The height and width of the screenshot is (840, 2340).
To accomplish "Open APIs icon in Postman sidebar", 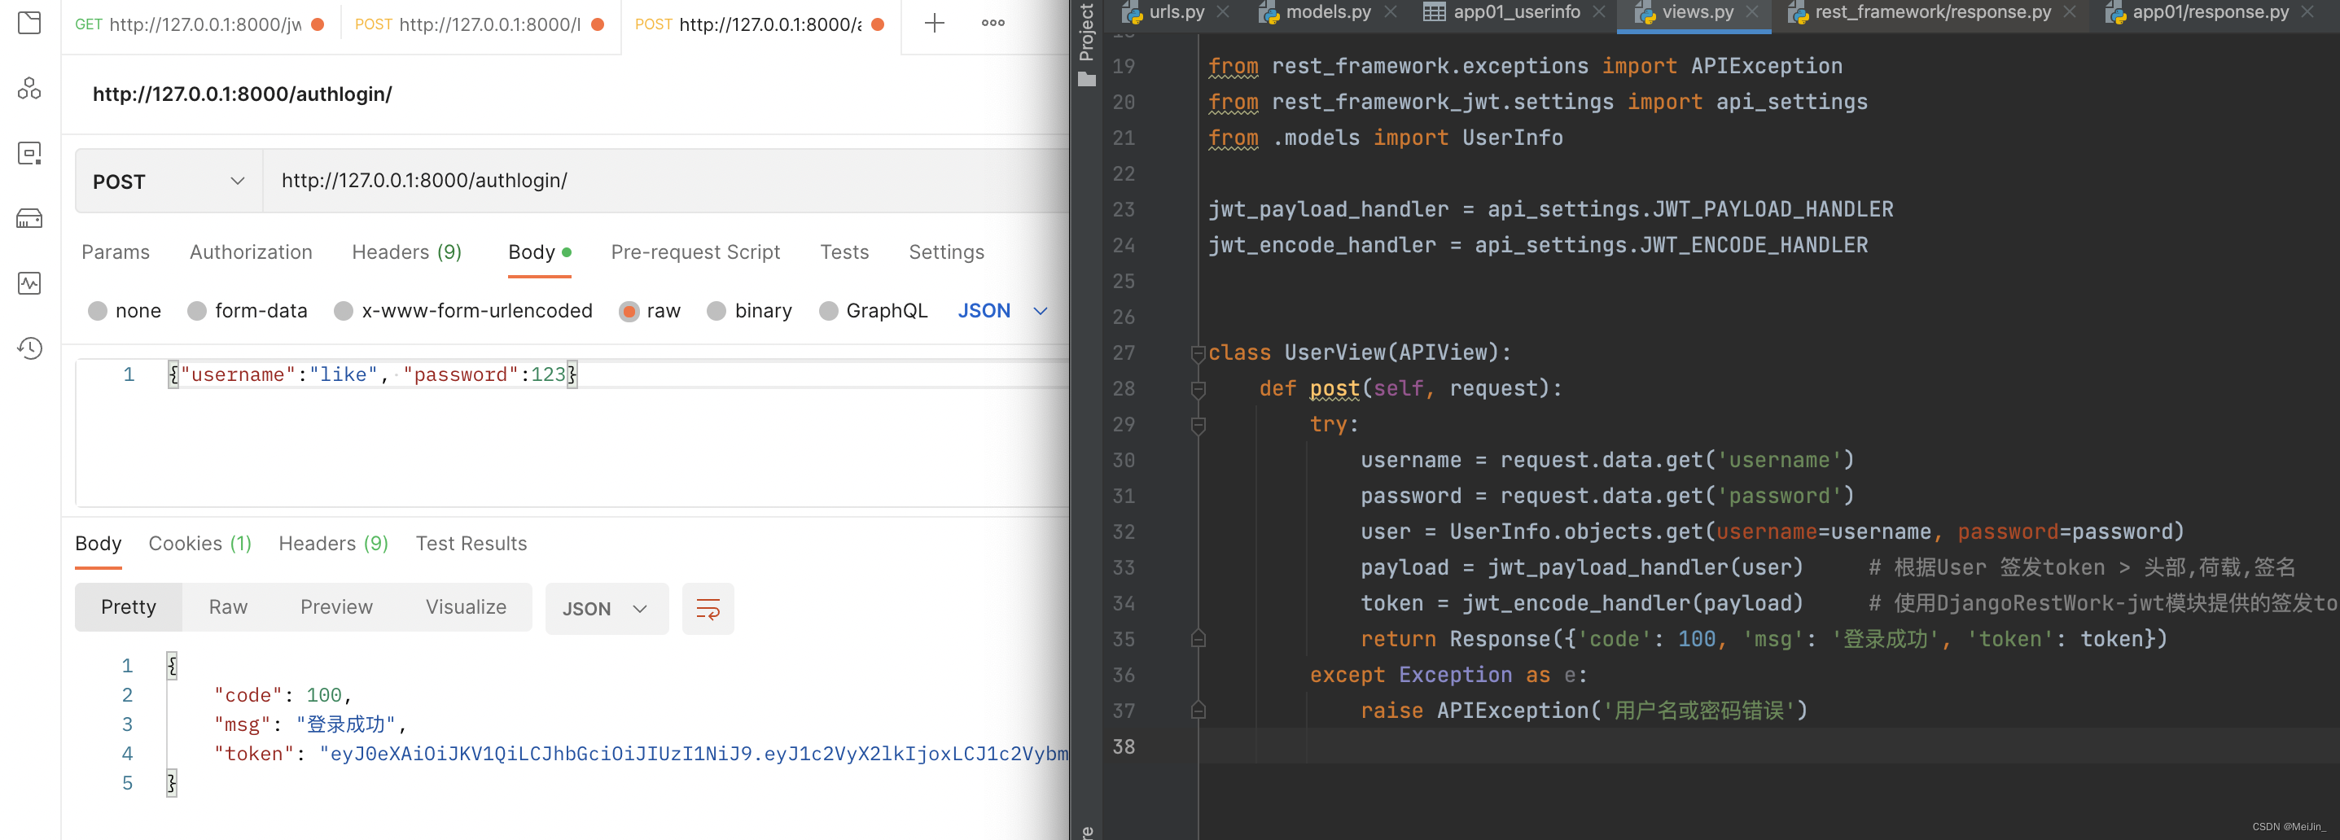I will click(30, 88).
